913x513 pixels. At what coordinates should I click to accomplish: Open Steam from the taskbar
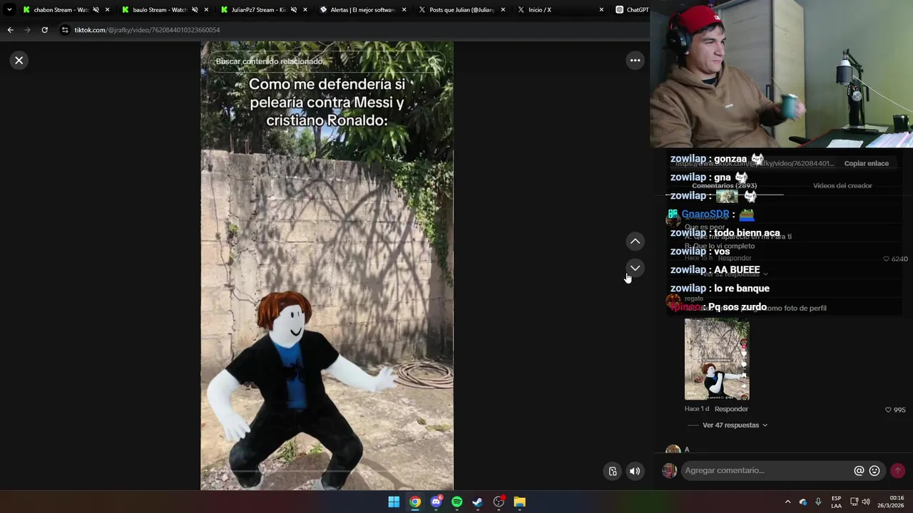(x=477, y=502)
